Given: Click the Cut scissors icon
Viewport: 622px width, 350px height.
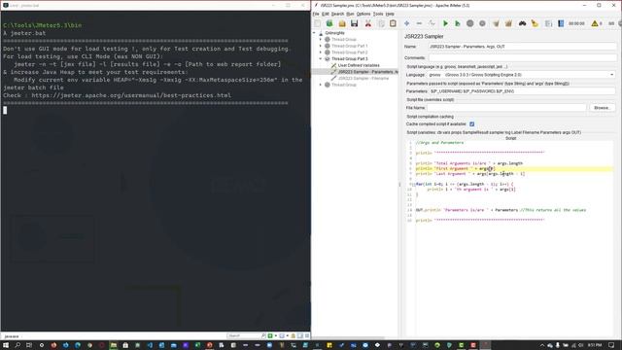Looking at the screenshot, I should (368, 23).
